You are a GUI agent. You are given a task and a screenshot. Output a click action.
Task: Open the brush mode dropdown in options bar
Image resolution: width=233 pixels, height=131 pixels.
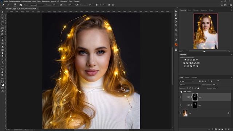37,5
